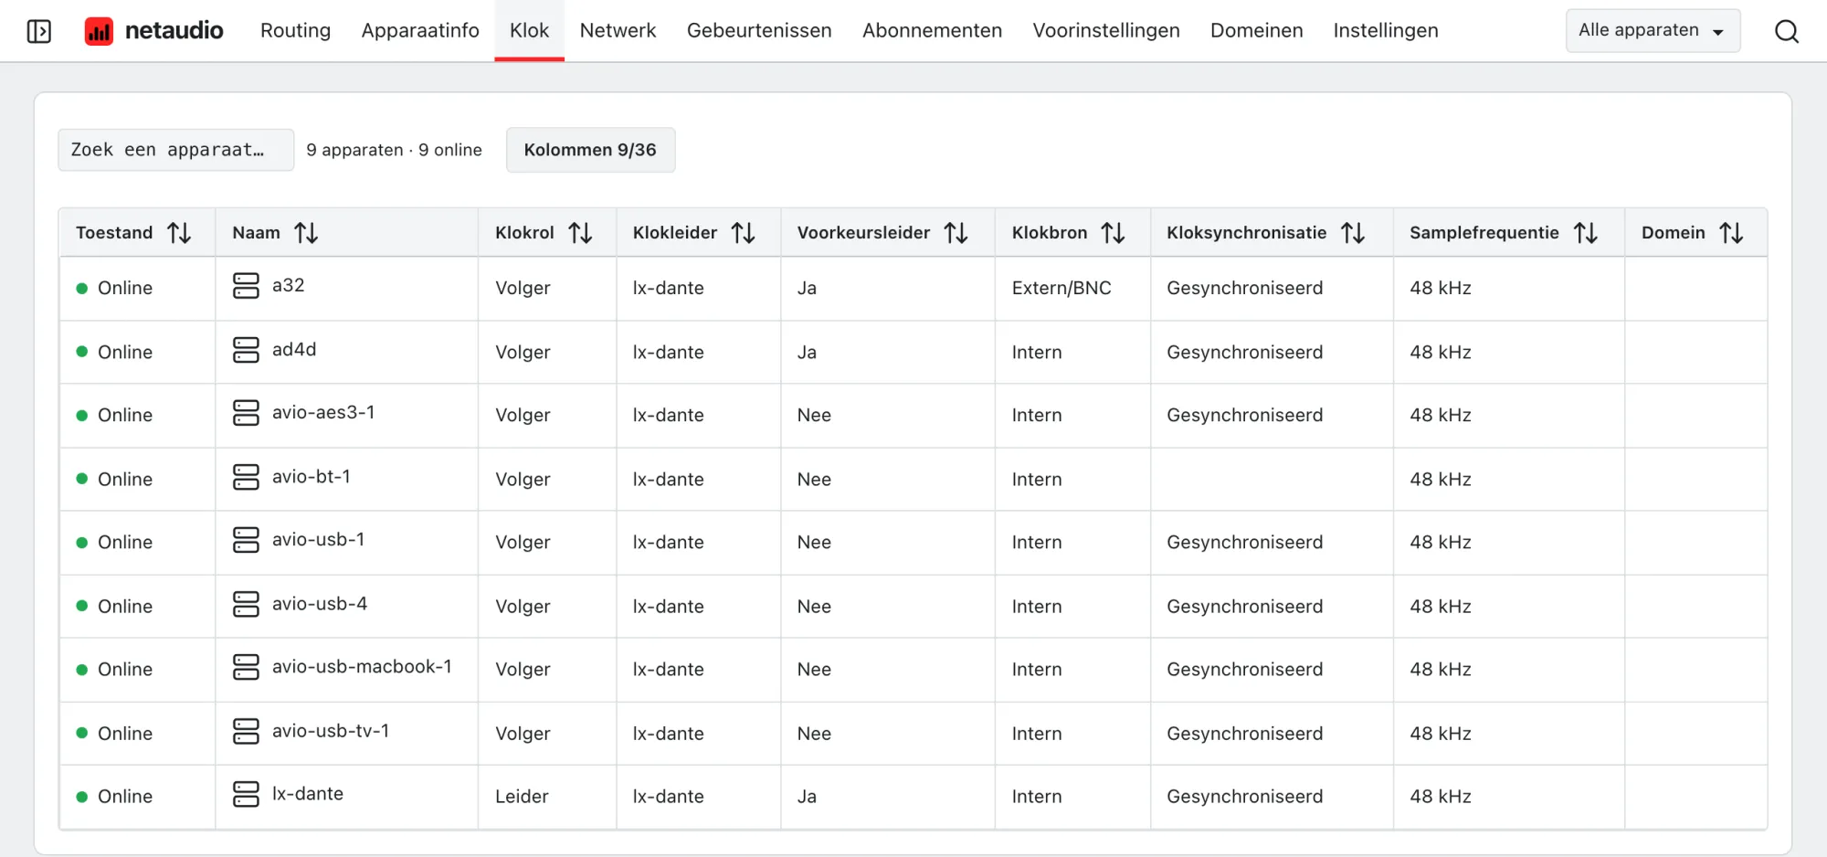Sort by Voorkeursleider column arrows

click(956, 233)
